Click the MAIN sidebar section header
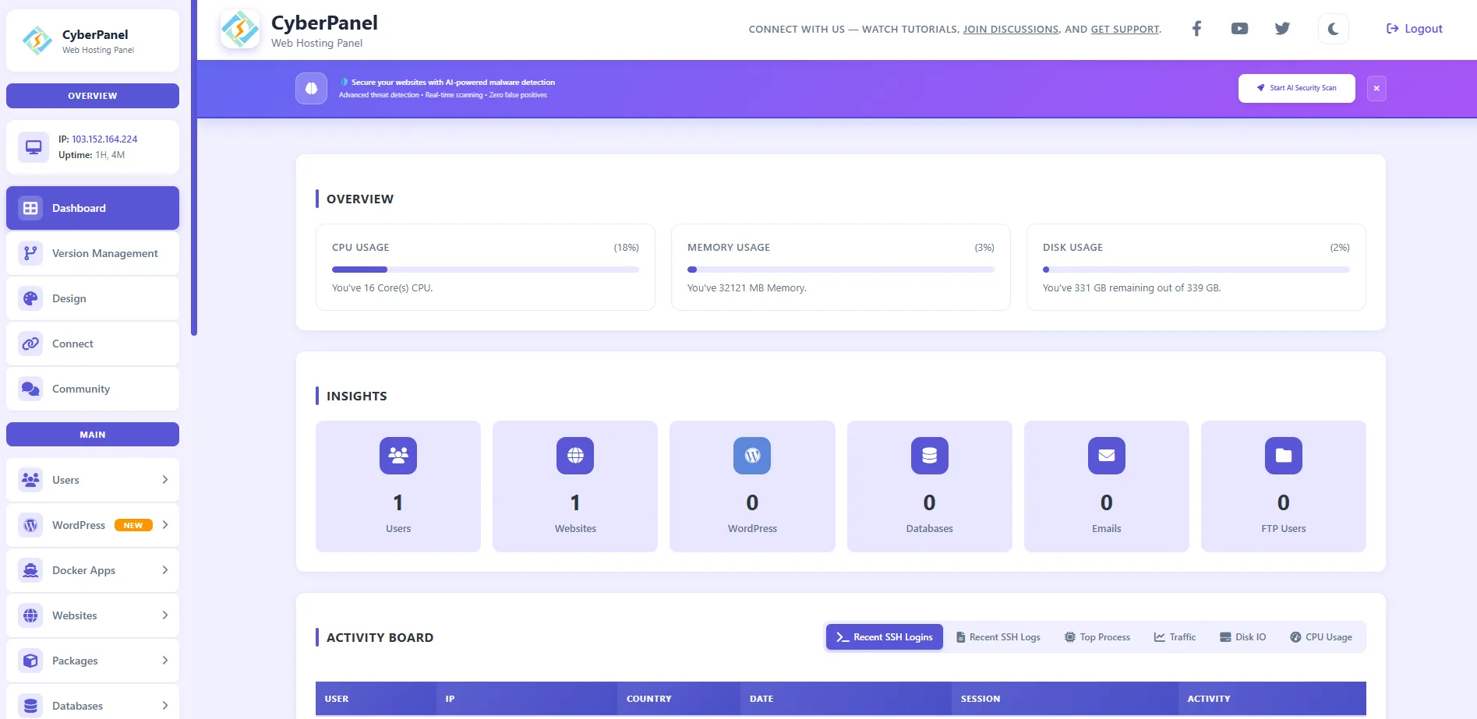The width and height of the screenshot is (1477, 719). (x=93, y=435)
